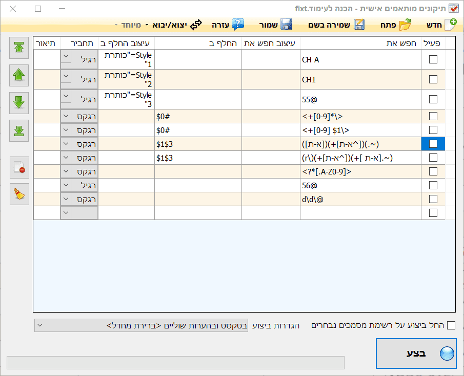
Task: Click the יצוא/יבוא arrows icon
Action: (x=196, y=25)
